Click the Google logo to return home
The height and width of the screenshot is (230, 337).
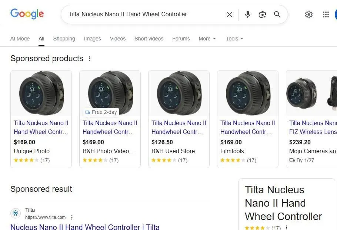pos(27,14)
